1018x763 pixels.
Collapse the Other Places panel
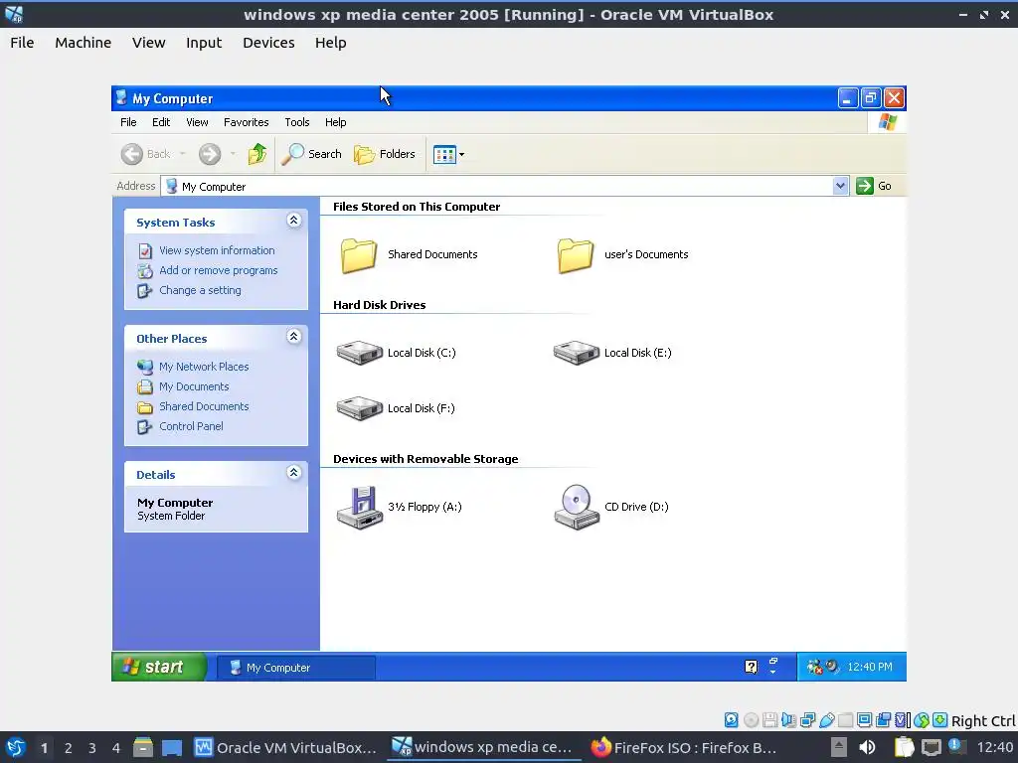[x=293, y=337]
